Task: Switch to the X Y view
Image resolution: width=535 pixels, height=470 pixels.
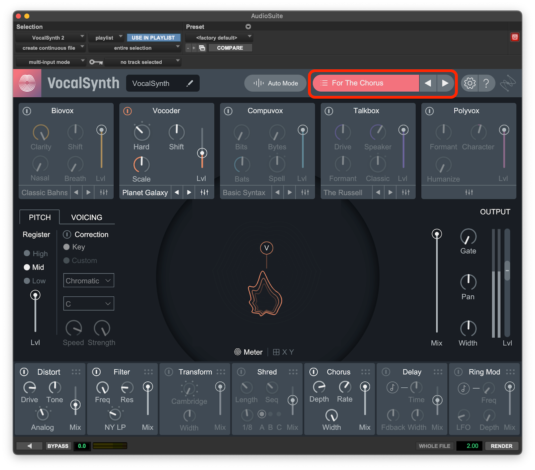Action: [x=284, y=352]
